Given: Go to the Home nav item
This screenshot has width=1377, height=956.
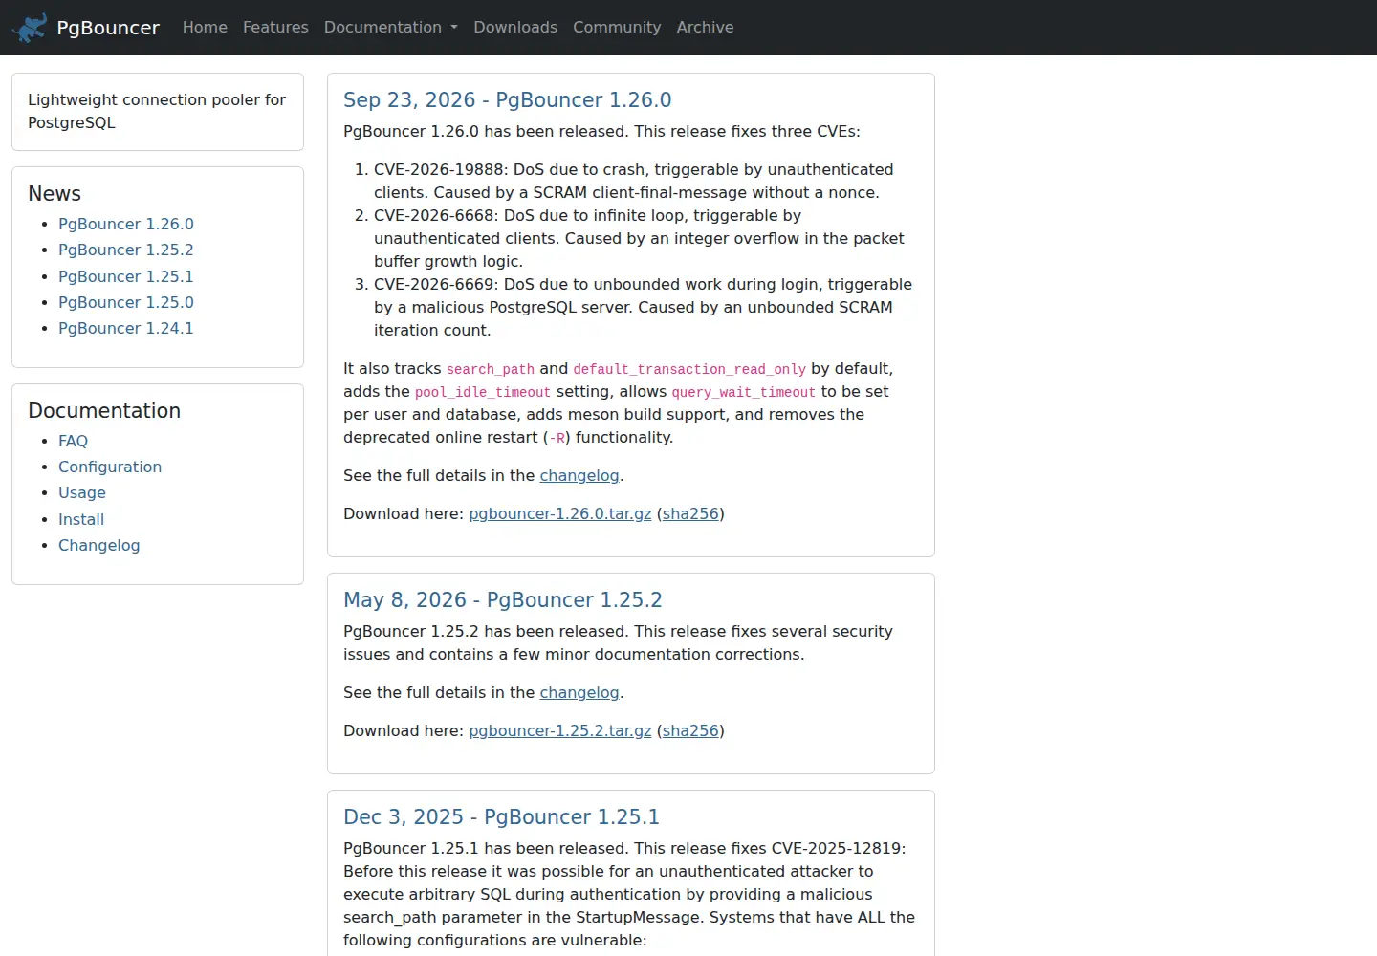Looking at the screenshot, I should point(205,27).
